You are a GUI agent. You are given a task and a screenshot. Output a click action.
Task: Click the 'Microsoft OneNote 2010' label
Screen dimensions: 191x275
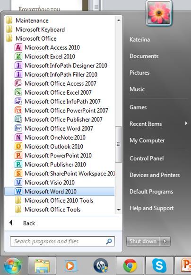tap(55, 137)
